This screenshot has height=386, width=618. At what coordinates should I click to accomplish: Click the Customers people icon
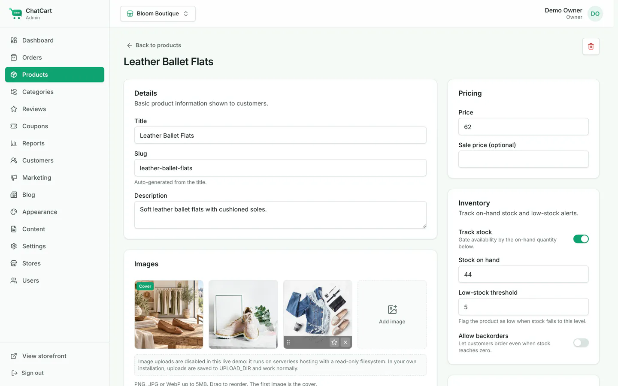pyautogui.click(x=14, y=160)
